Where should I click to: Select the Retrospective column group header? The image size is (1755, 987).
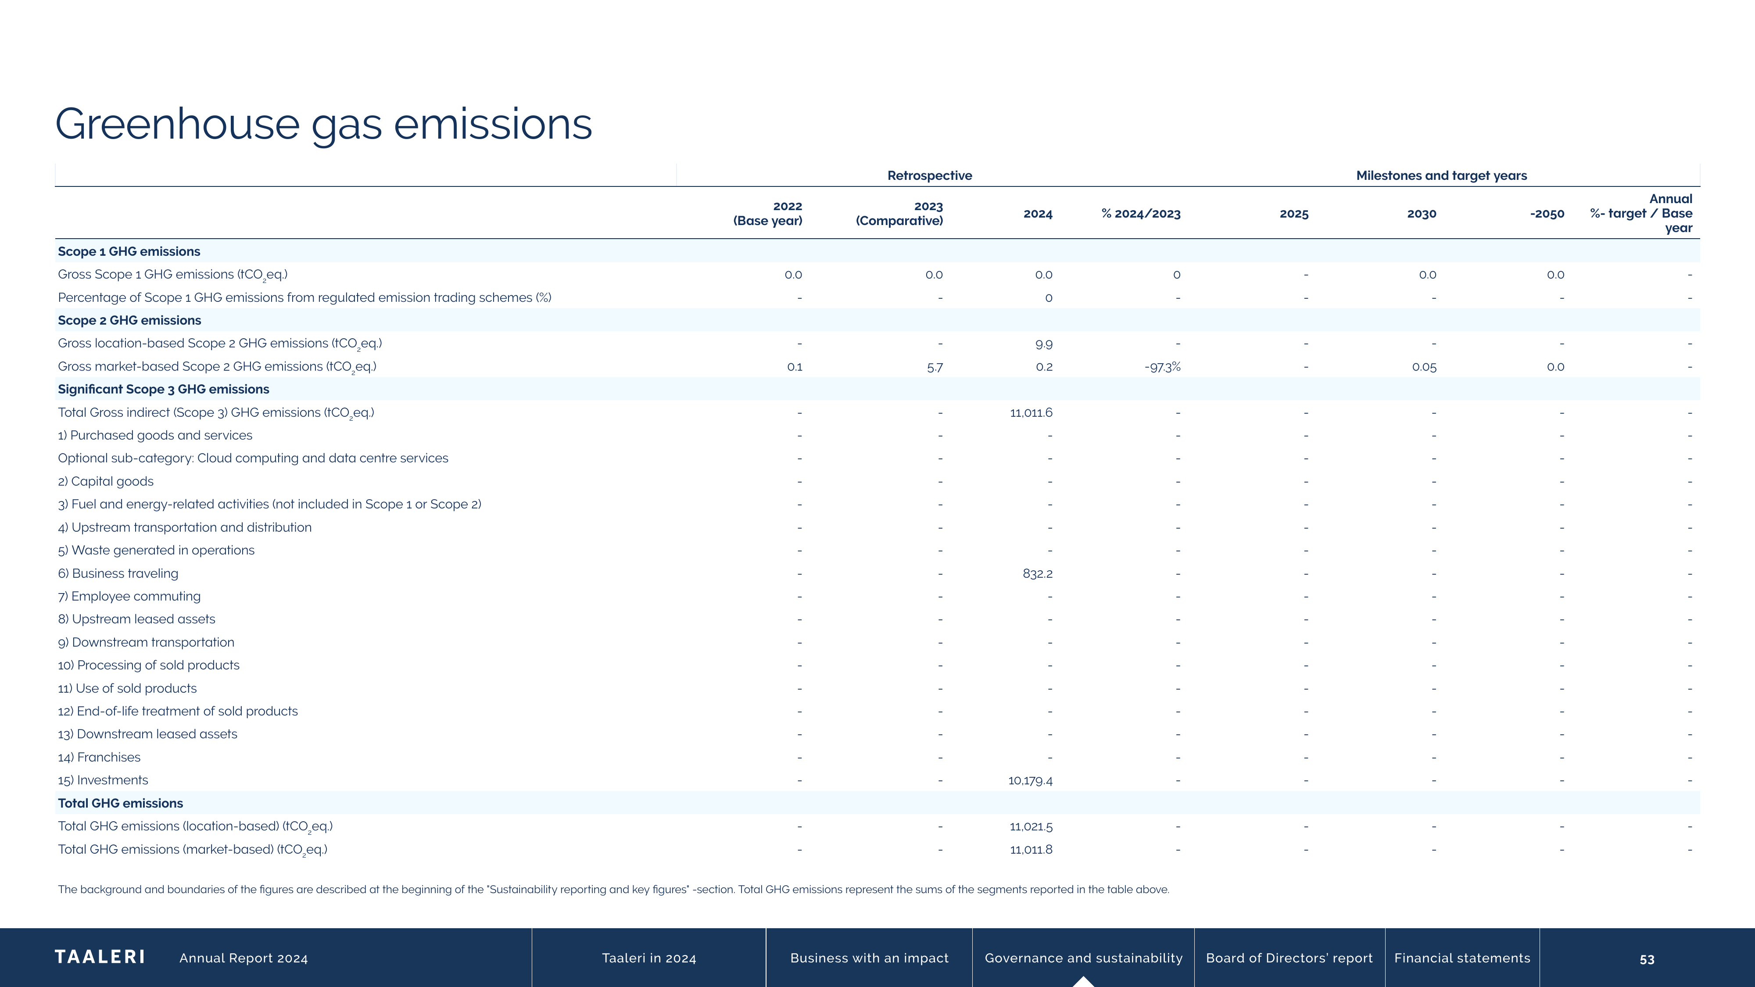point(929,175)
